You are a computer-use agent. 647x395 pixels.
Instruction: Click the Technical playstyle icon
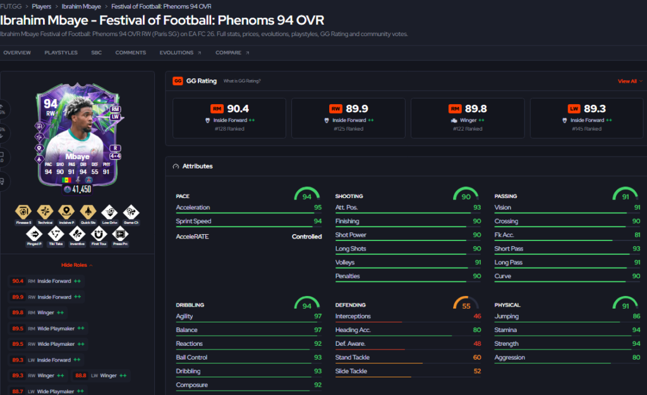[x=45, y=212]
